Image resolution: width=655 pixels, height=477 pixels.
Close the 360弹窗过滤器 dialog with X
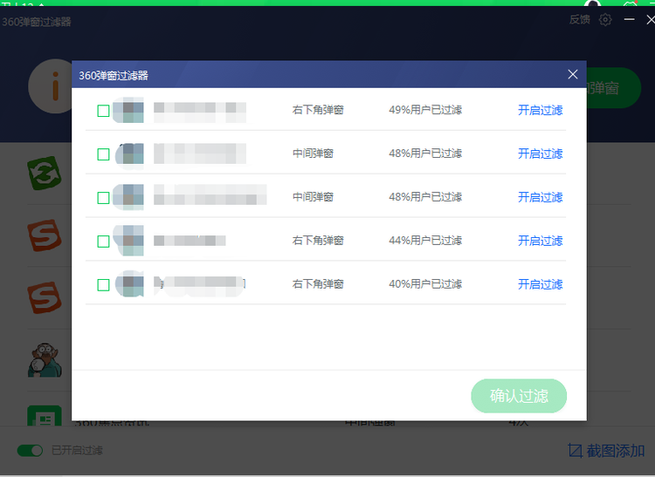tap(573, 74)
